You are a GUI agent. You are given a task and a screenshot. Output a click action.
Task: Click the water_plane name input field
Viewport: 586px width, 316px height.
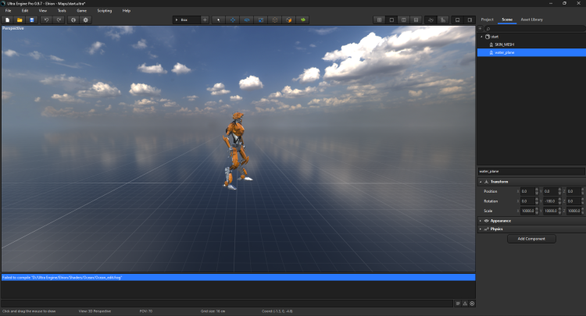[x=531, y=171]
